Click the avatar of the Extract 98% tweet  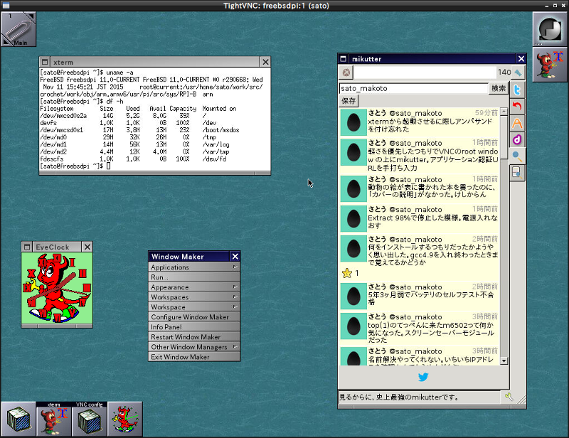[353, 218]
